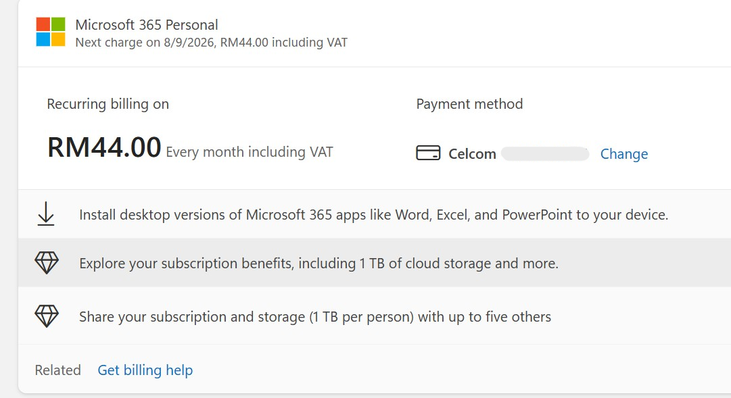Viewport: 731px width, 398px height.
Task: Click the RM44.00 recurring price amount
Action: (104, 147)
